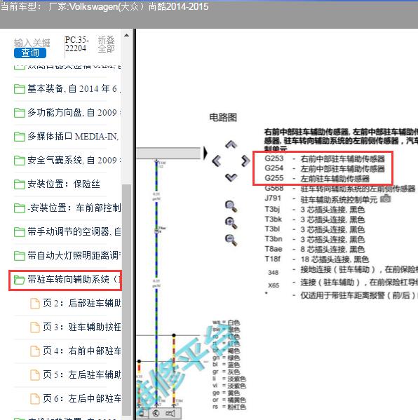Screen dimensions: 418x420
Task: Pan the circuit diagram up with the arrow
Action: [231, 144]
